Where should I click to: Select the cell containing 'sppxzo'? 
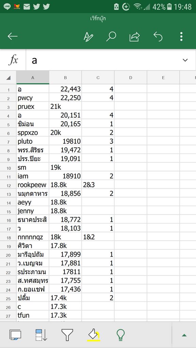click(33, 133)
